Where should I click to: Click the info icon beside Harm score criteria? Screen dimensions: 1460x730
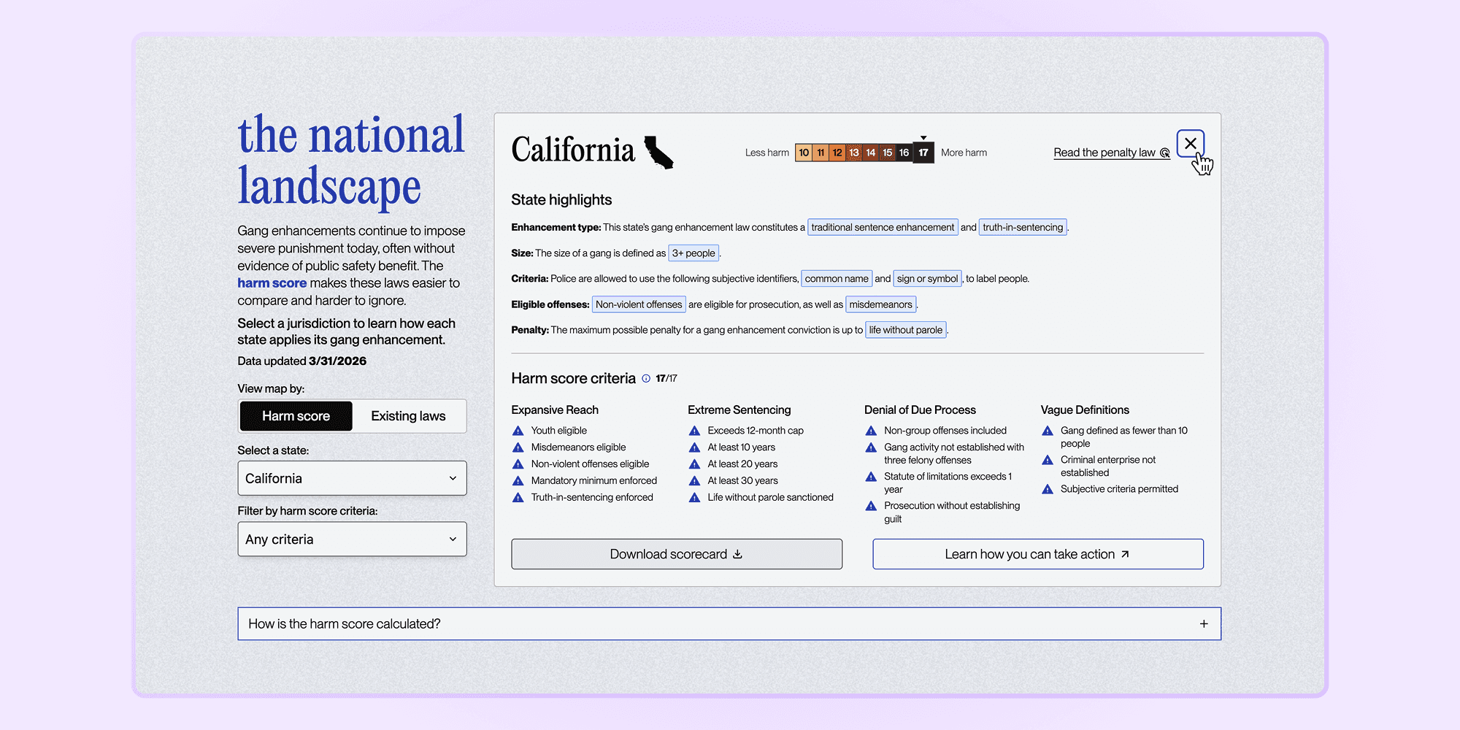[646, 378]
